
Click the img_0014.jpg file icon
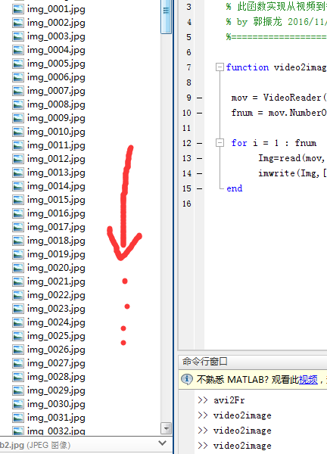point(18,186)
